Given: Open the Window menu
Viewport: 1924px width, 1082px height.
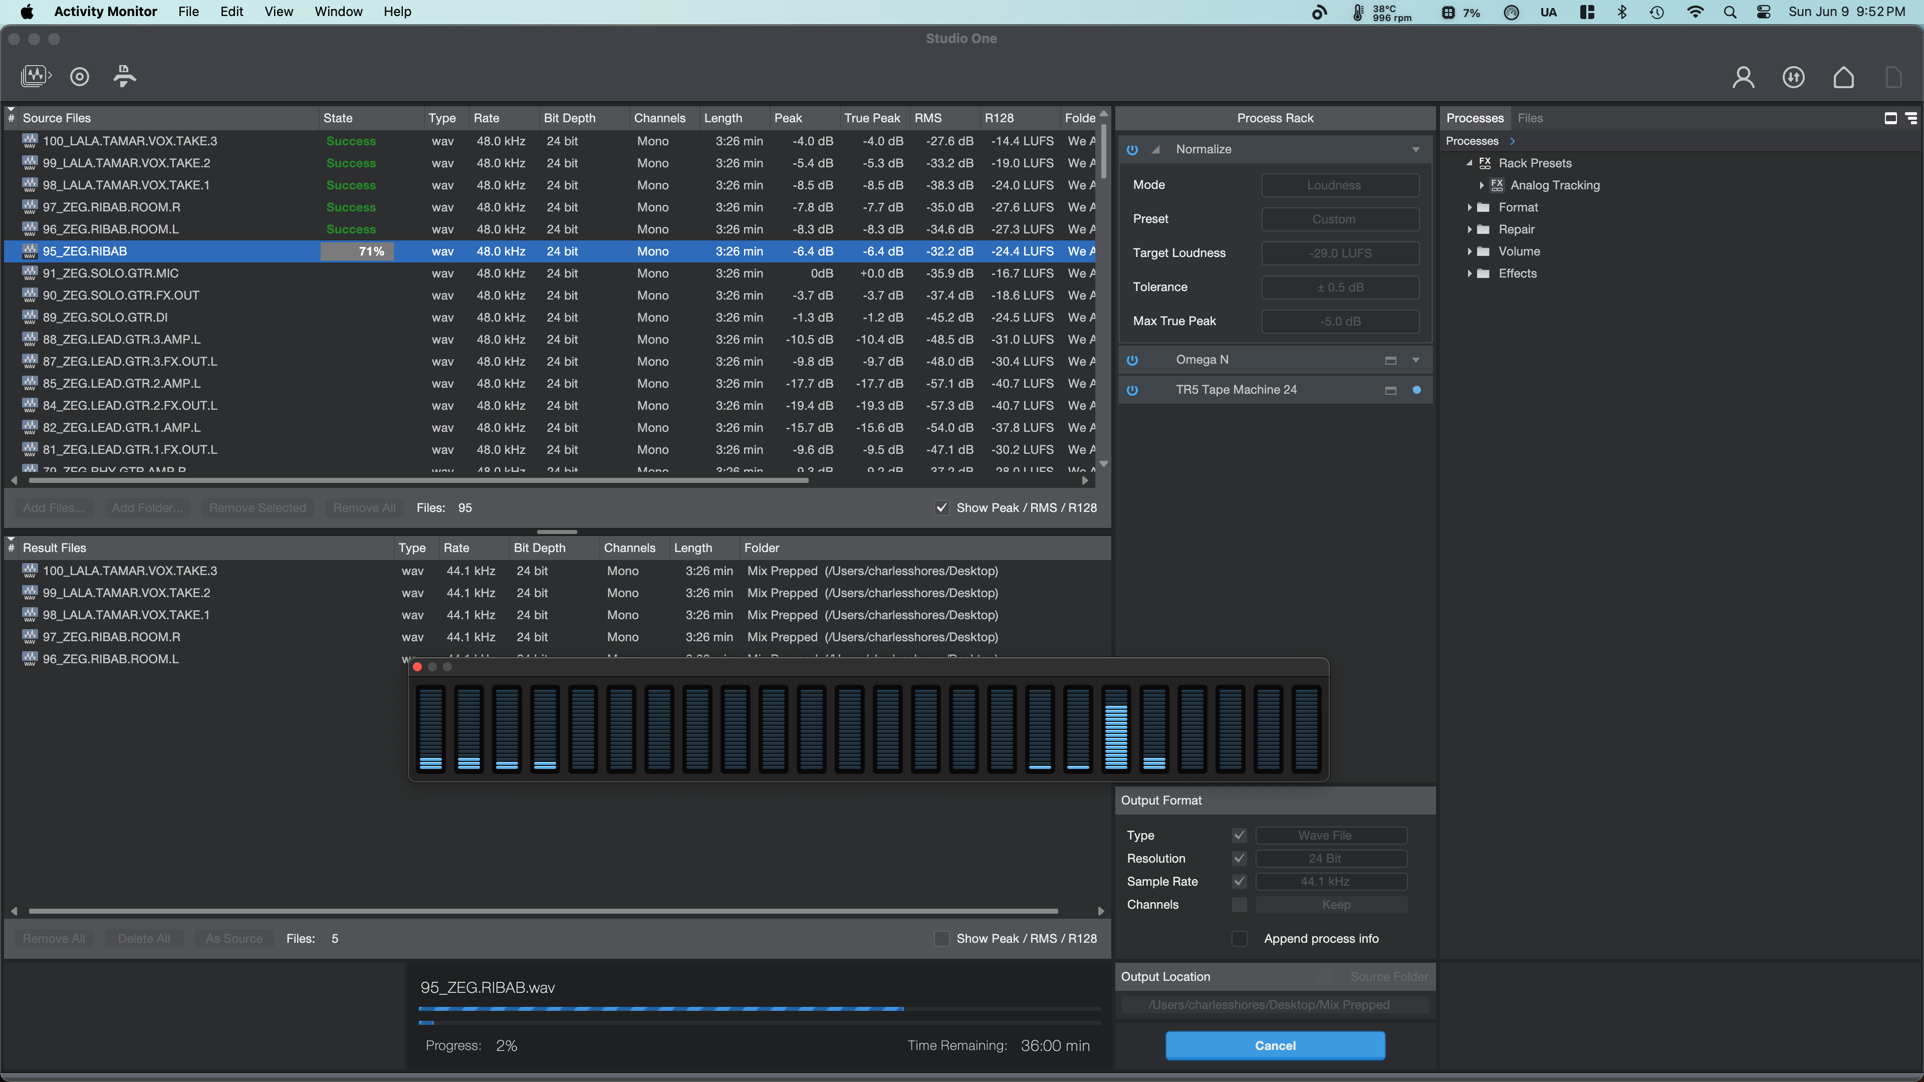Looking at the screenshot, I should (338, 11).
